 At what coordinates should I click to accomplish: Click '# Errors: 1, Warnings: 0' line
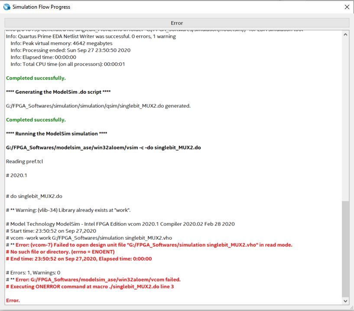pos(33,273)
